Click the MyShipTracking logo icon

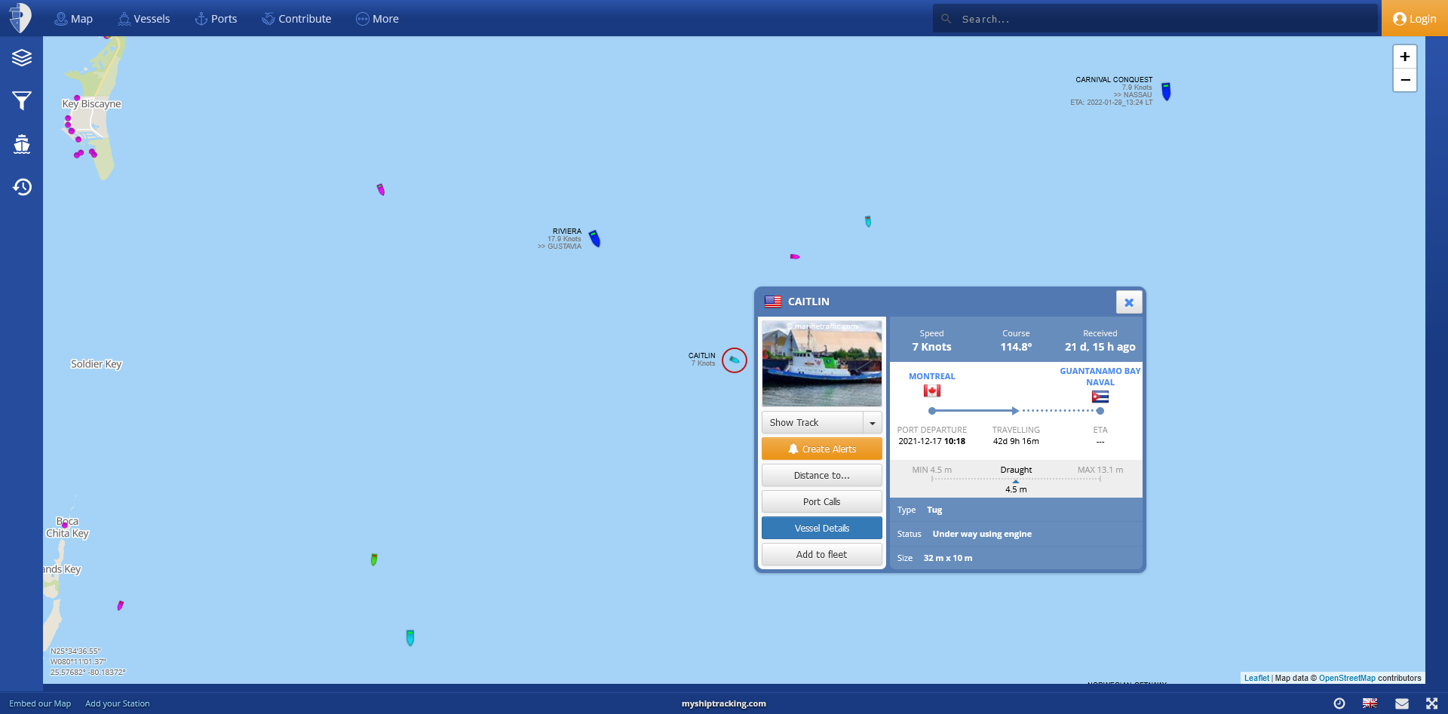click(x=20, y=18)
